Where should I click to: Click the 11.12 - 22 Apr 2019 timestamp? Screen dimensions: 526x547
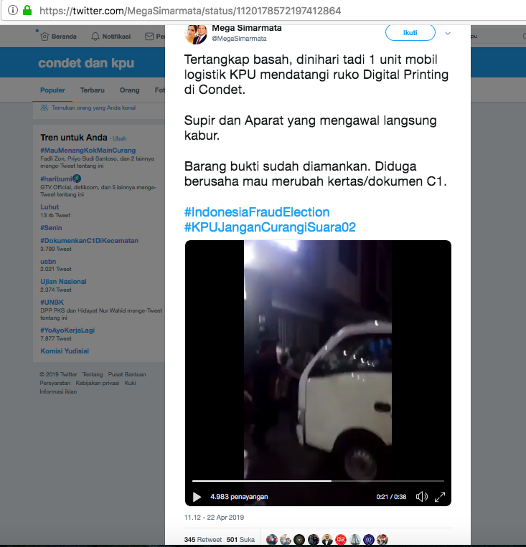click(x=214, y=518)
